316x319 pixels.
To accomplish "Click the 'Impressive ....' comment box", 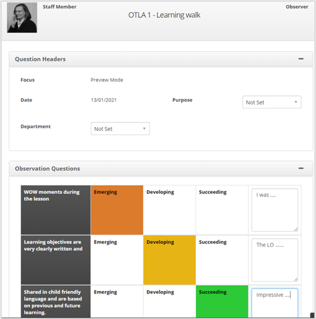I will tap(275, 303).
